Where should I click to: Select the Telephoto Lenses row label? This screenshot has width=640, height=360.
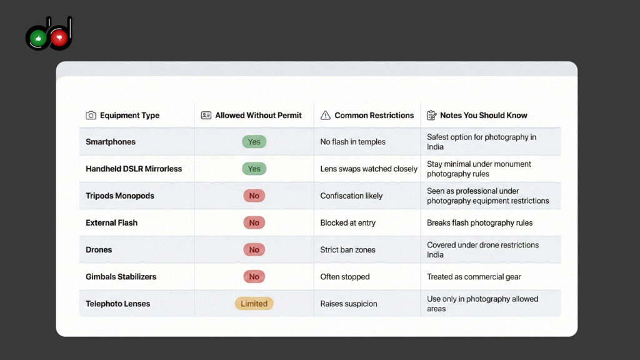(118, 304)
